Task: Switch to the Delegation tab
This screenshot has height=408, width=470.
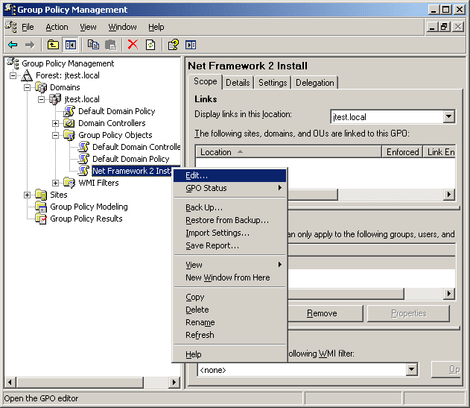Action: 315,83
